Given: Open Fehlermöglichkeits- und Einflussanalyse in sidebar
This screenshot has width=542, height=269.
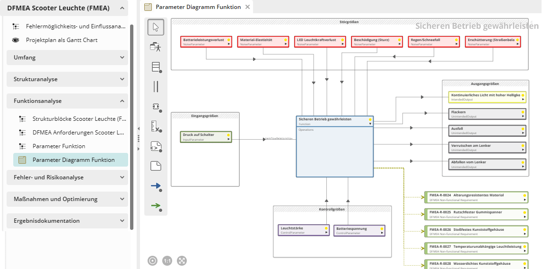Looking at the screenshot, I should coord(76,26).
